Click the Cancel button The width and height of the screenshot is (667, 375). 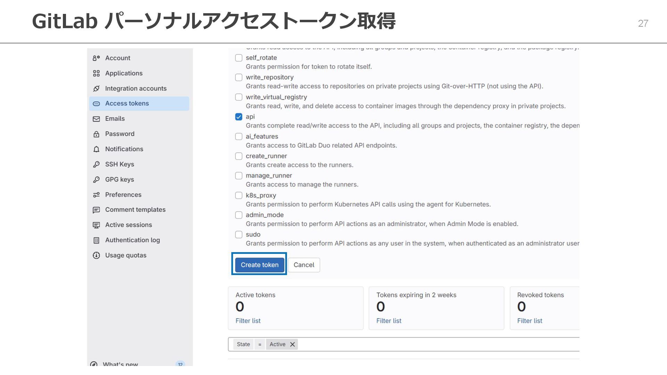coord(304,265)
